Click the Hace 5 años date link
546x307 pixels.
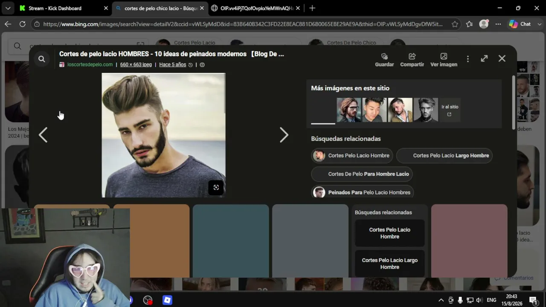173,65
